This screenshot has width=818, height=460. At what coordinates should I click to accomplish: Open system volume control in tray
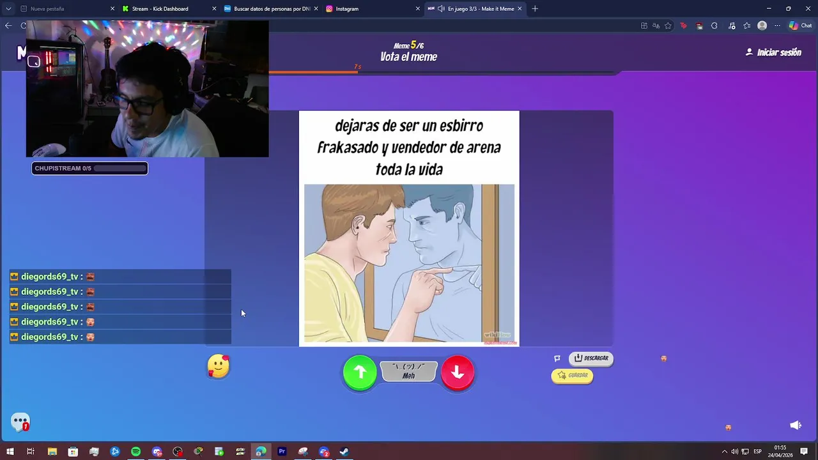coord(734,452)
